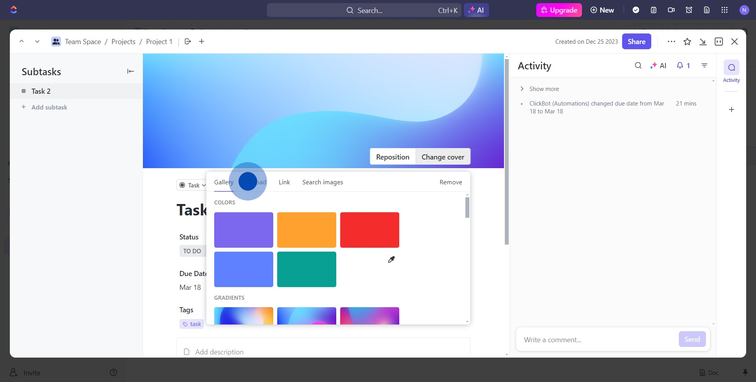
Task: Select the pink-magenta gradient
Action: pos(370,316)
